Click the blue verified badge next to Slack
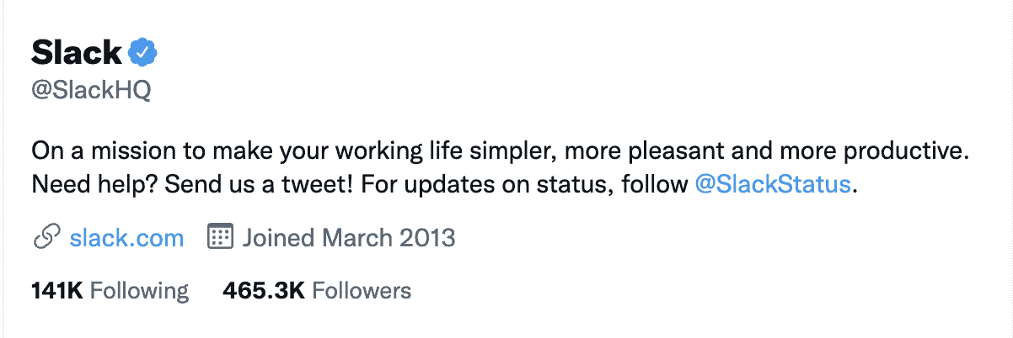 [143, 54]
